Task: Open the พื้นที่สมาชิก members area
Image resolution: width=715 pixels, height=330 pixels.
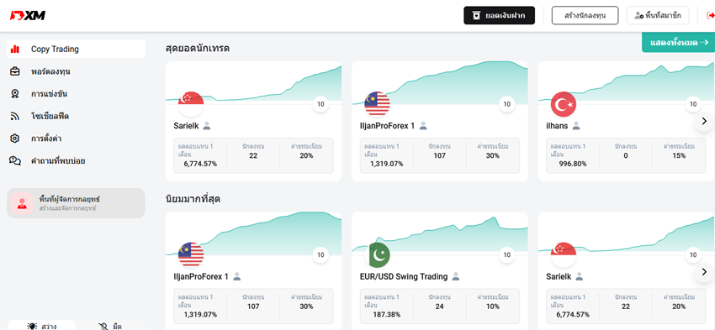Action: click(x=658, y=15)
